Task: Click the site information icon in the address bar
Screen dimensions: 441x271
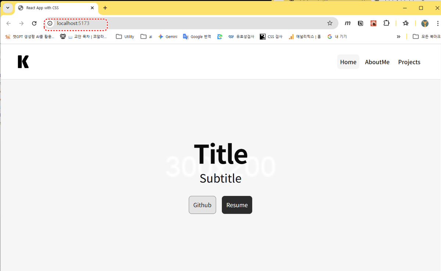Action: pos(50,24)
